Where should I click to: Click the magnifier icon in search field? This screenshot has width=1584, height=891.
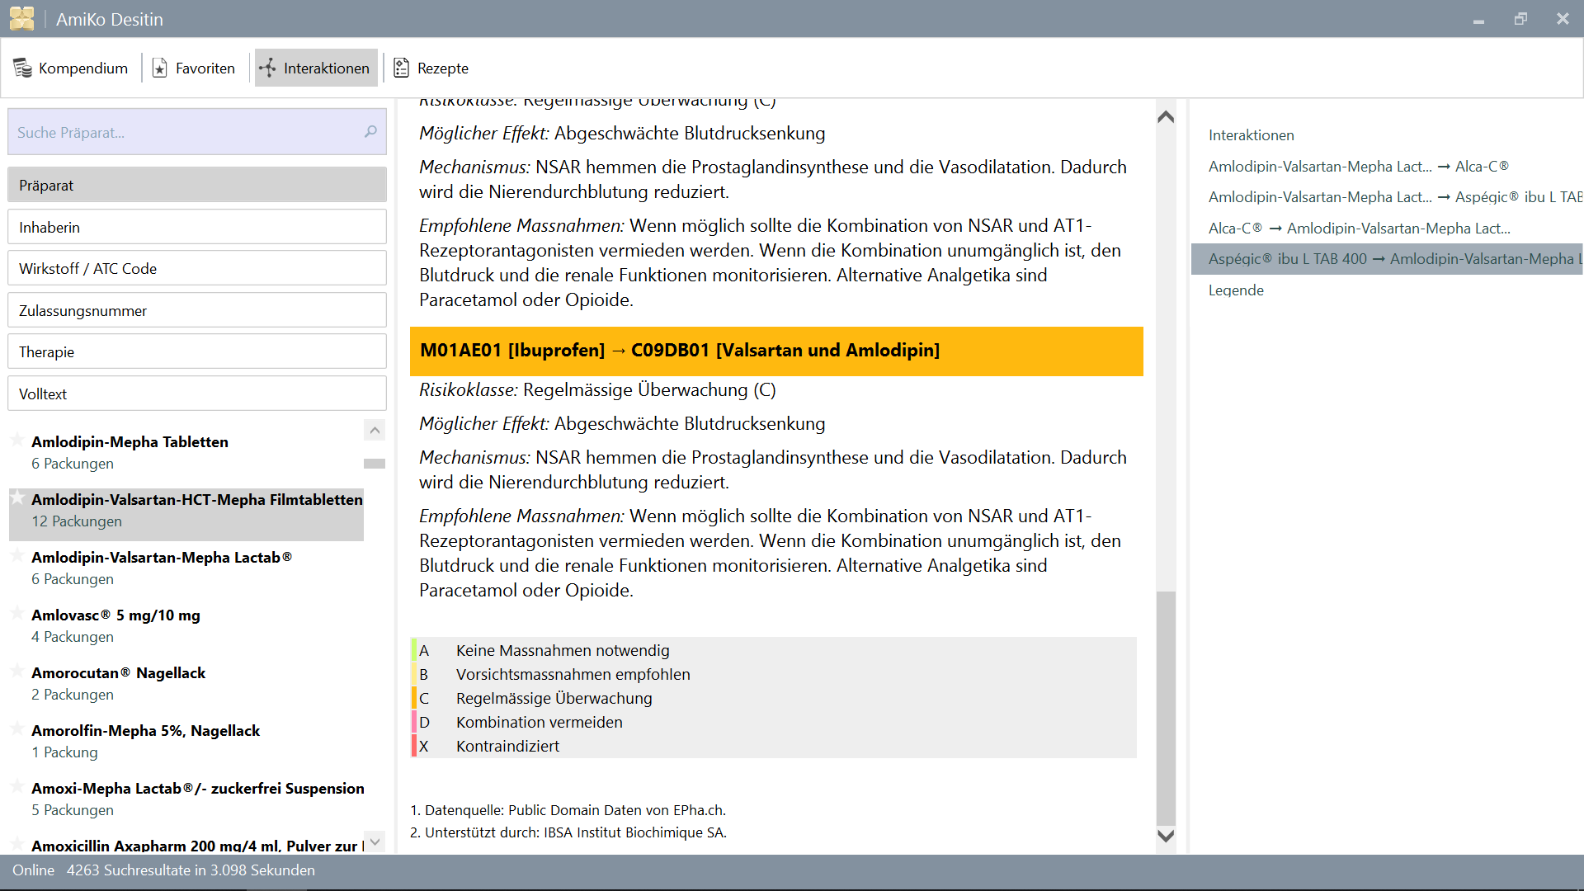(370, 132)
